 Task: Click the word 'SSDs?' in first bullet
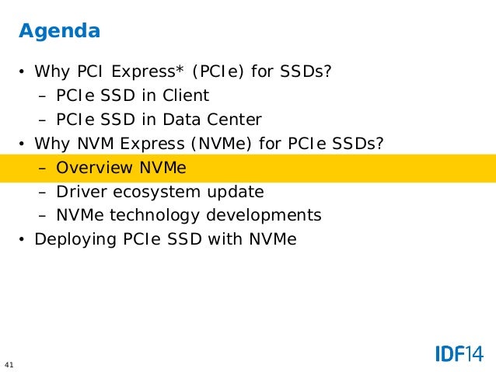(306, 71)
